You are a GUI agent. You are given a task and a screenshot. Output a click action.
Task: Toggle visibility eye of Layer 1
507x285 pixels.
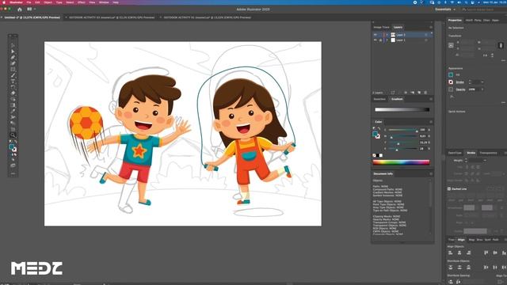coord(375,40)
